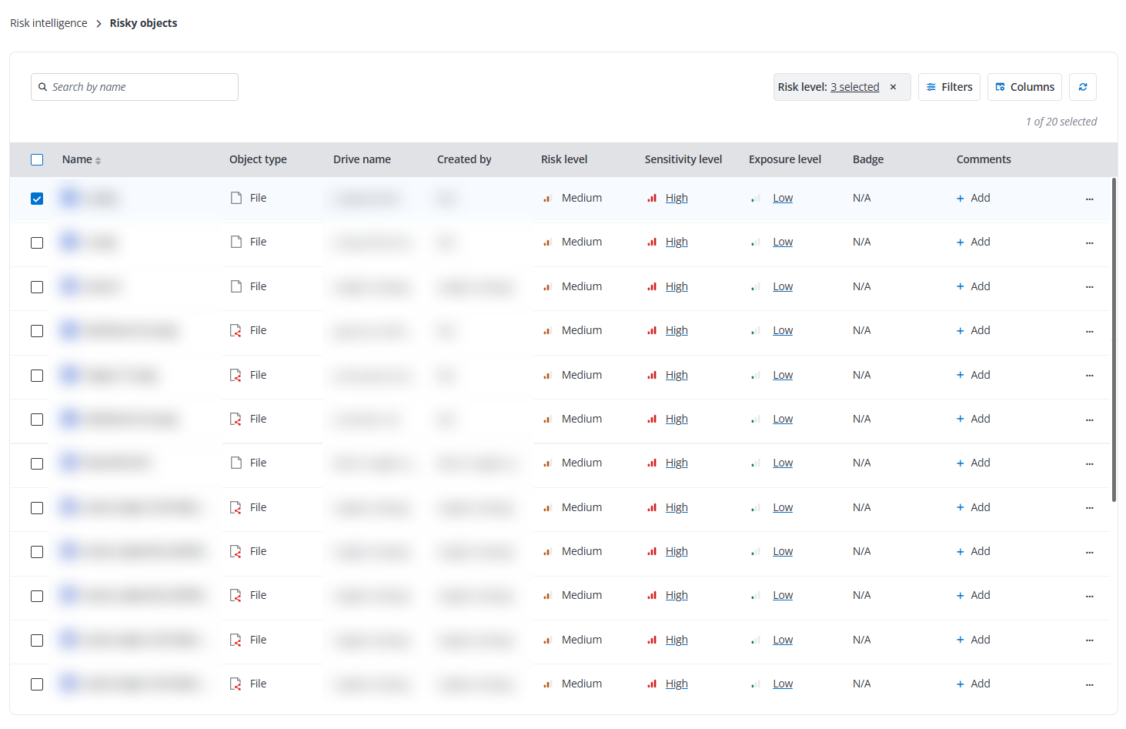Open the three-dot menu for last row
1126x729 pixels.
pos(1089,684)
